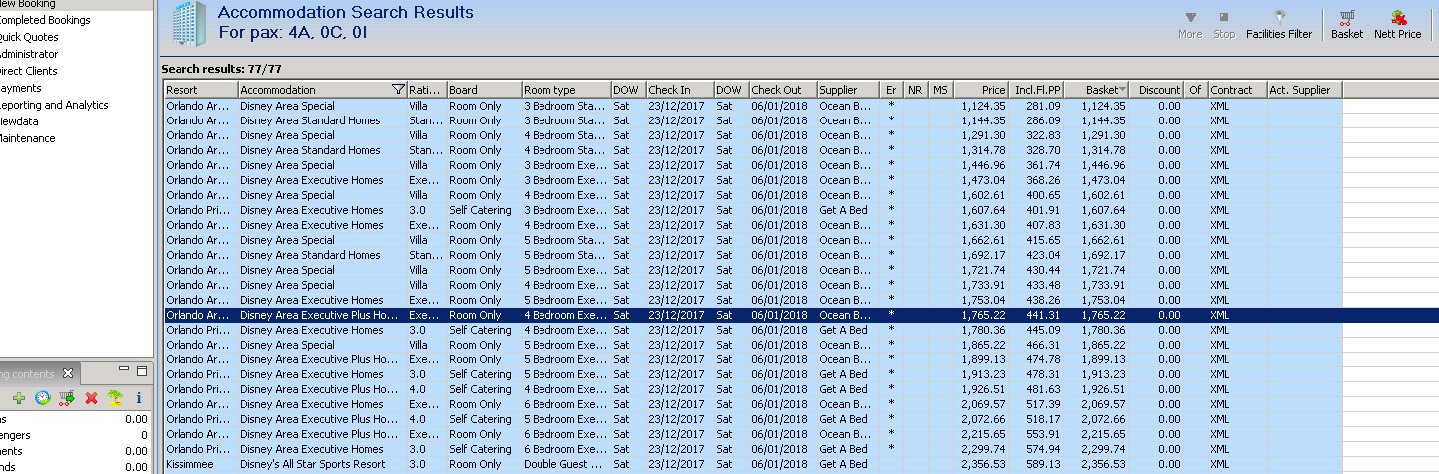Click the Stop search toolbar button

[1224, 25]
